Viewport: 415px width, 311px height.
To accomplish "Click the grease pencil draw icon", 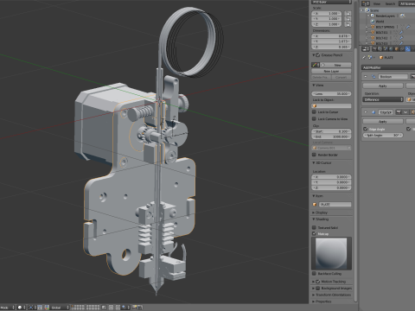I will 315,65.
